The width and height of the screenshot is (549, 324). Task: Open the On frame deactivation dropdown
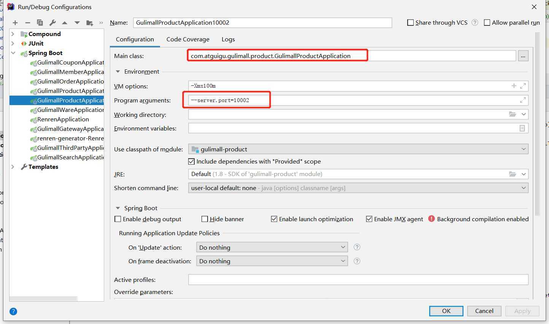tap(272, 261)
